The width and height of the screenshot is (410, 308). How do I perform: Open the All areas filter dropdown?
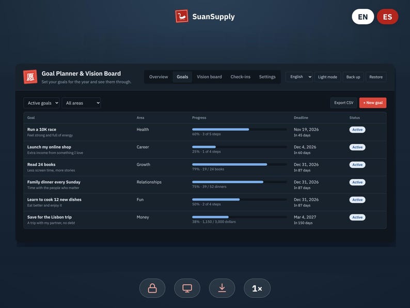(x=81, y=103)
